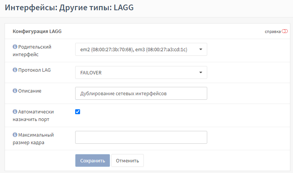Click the Отменить button

(x=128, y=160)
